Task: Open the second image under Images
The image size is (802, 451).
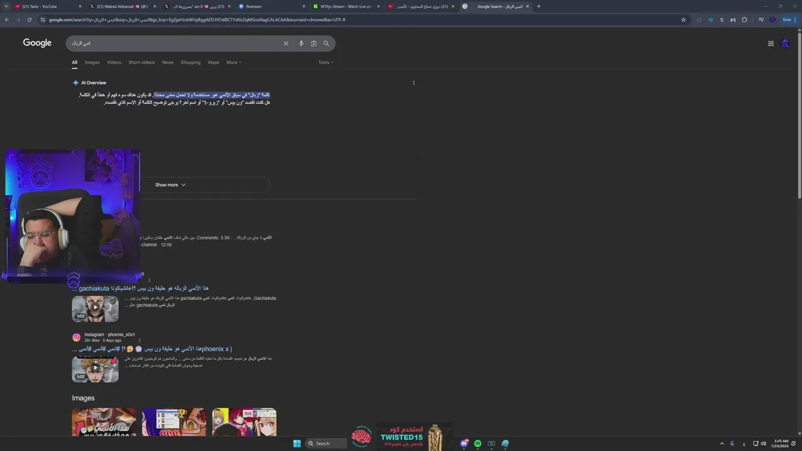Action: (x=174, y=422)
